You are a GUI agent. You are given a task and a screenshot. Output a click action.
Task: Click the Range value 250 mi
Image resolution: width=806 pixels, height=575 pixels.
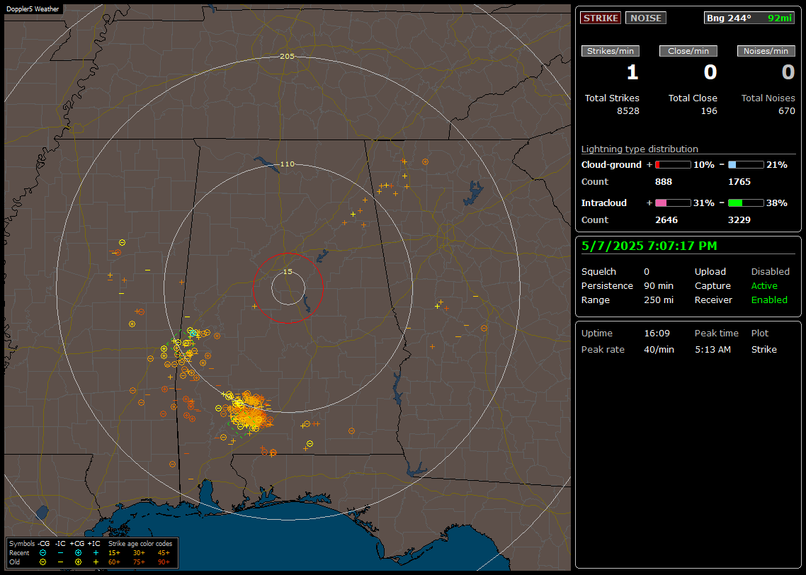659,300
